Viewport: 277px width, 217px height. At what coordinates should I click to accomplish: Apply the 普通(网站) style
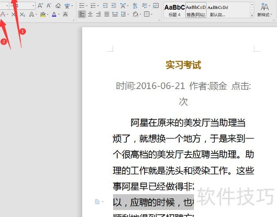(x=196, y=10)
